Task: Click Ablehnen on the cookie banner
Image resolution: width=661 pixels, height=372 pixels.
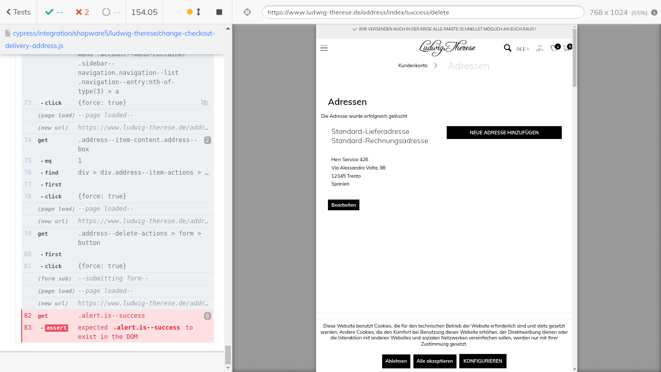Action: point(396,361)
